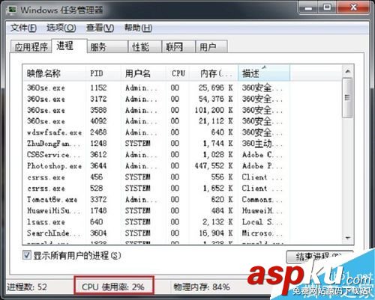Screen dimensions: 375x300
Task: Sort by 映像名称 column header
Action: [54, 73]
